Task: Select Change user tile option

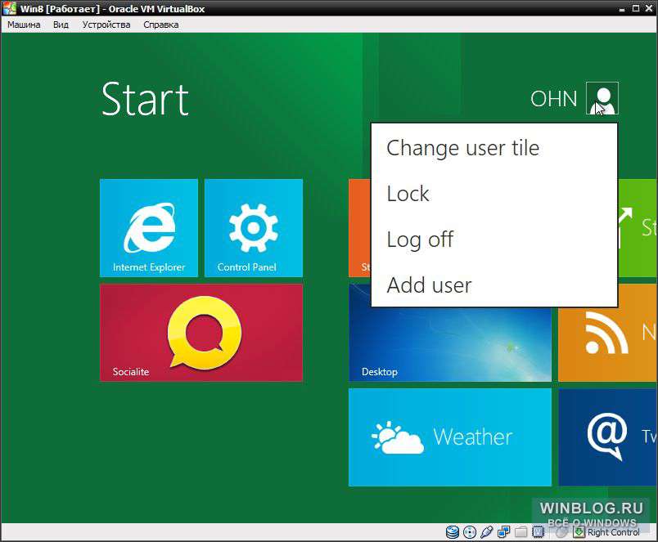Action: pyautogui.click(x=463, y=148)
